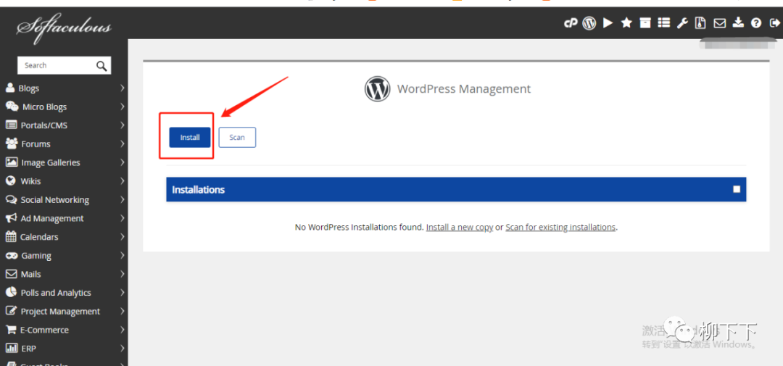Click the logout arrow icon
783x366 pixels.
[774, 23]
